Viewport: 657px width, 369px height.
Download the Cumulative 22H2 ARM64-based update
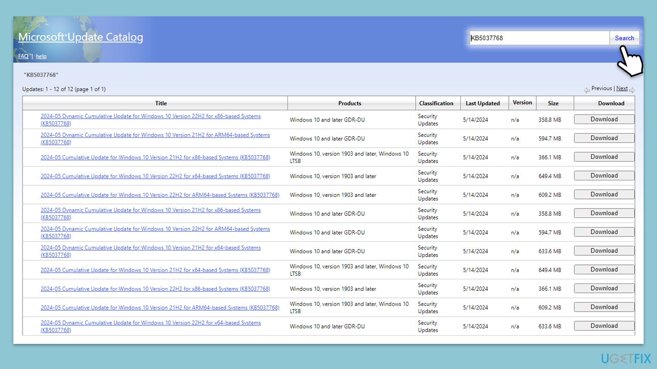[604, 194]
